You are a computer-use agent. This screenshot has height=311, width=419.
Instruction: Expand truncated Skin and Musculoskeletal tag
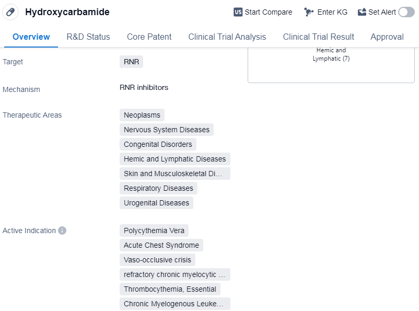click(x=174, y=174)
